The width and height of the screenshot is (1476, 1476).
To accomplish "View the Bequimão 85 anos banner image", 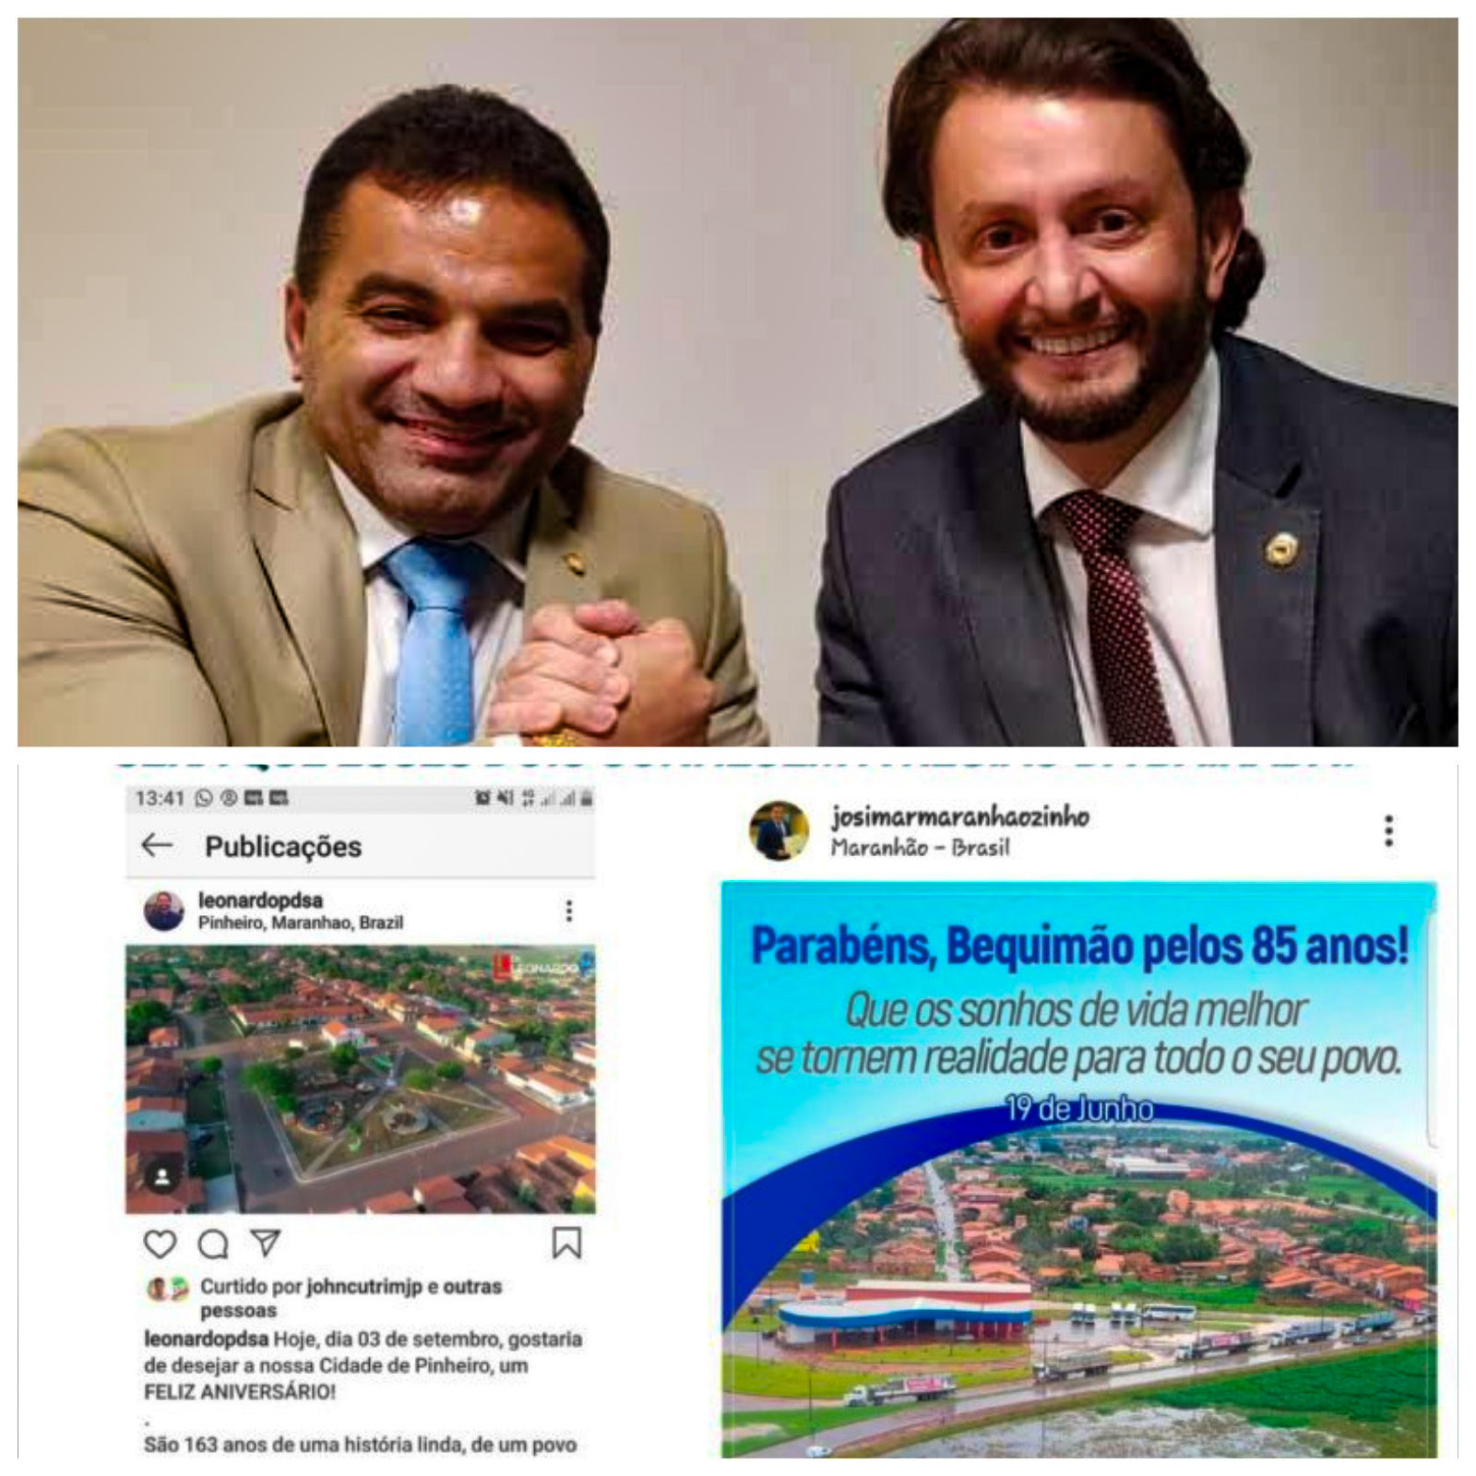I will tap(1078, 1169).
